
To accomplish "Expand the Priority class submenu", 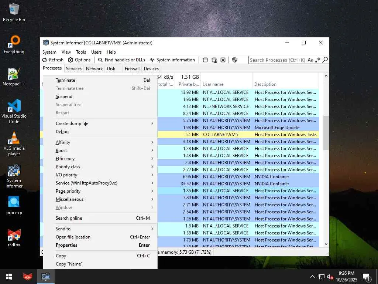I will (x=100, y=167).
